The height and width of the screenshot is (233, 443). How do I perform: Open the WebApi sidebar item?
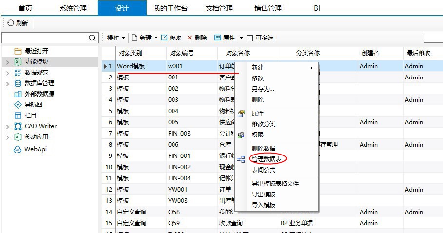click(x=35, y=149)
